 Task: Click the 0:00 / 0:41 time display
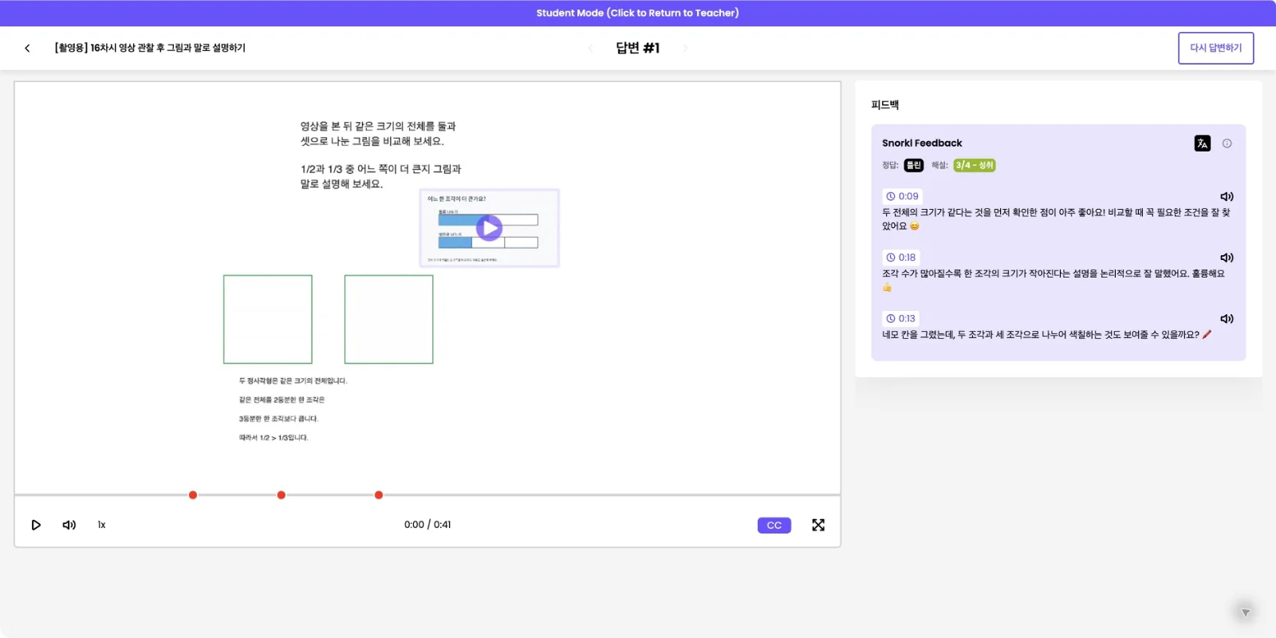[x=427, y=525]
